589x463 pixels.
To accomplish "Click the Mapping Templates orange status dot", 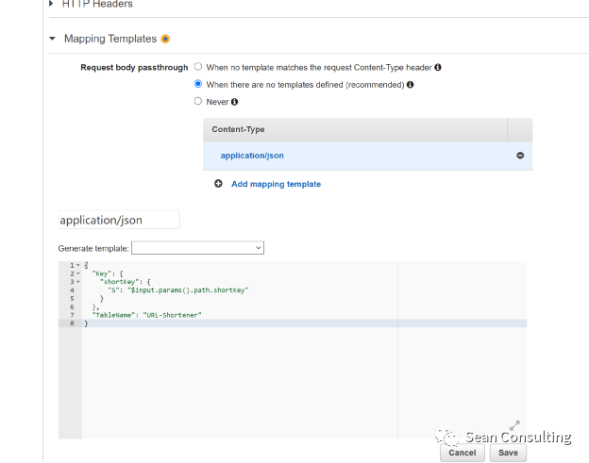I will 165,39.
